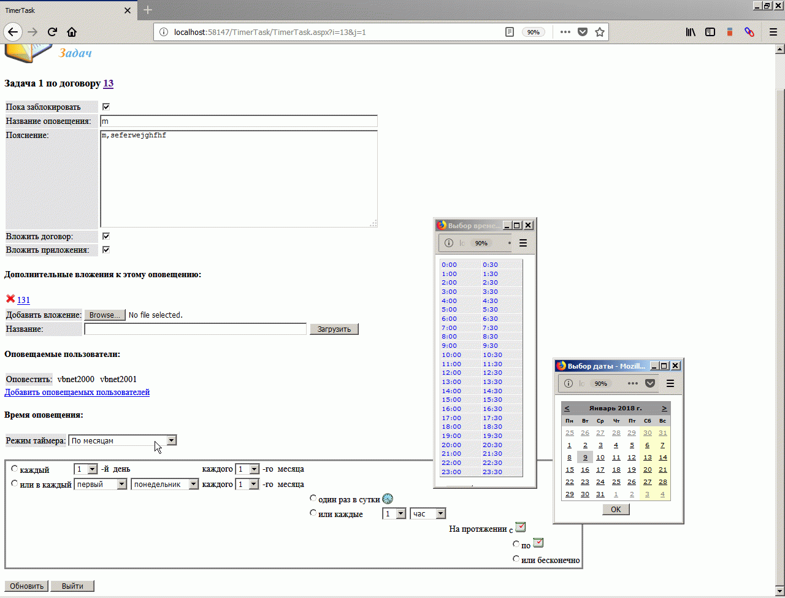The width and height of the screenshot is (785, 598).
Task: Expand the 'час' unit dropdown
Action: pos(427,514)
